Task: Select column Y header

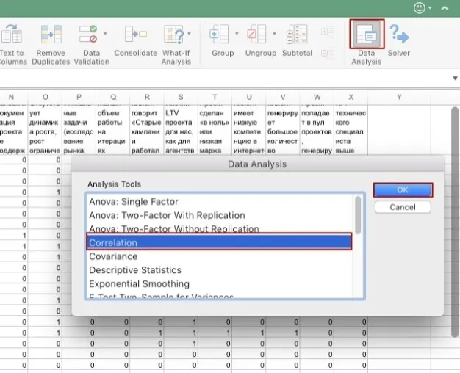Action: point(399,97)
